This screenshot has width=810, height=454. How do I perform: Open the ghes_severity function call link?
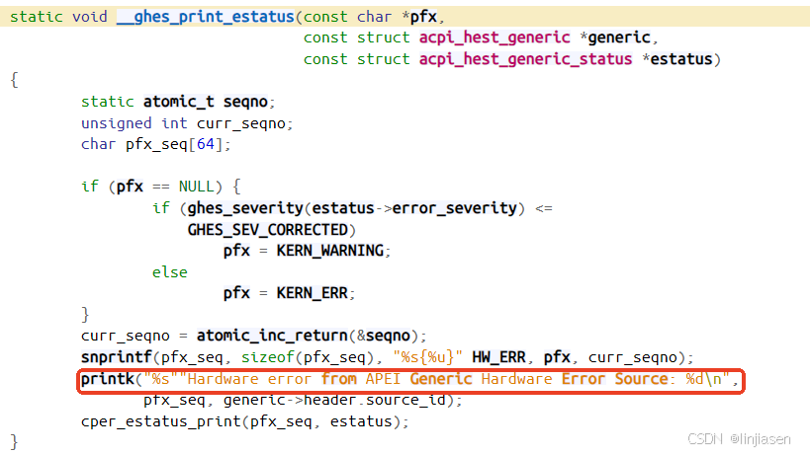pyautogui.click(x=245, y=208)
